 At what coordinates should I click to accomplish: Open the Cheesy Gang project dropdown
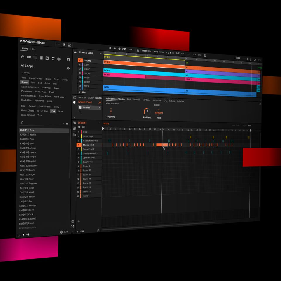pyautogui.click(x=101, y=53)
